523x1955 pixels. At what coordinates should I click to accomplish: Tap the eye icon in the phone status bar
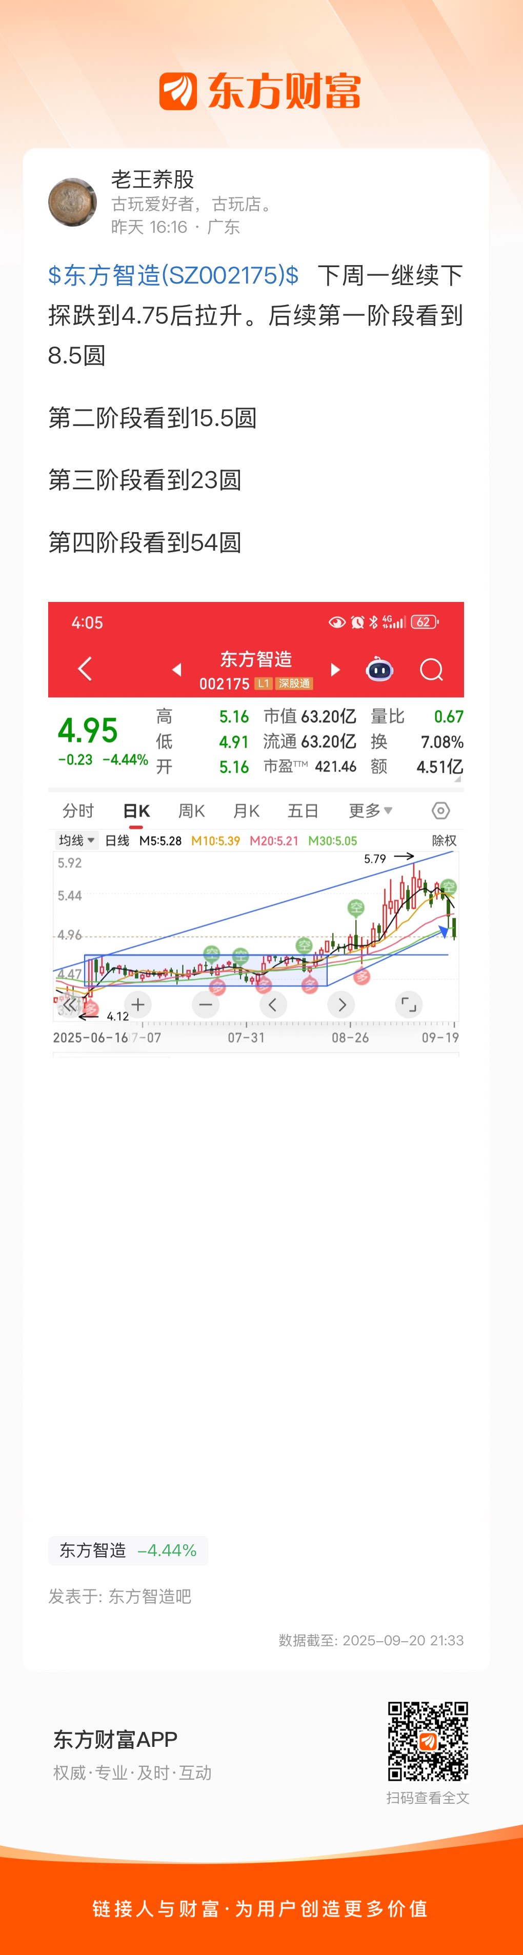coord(337,622)
